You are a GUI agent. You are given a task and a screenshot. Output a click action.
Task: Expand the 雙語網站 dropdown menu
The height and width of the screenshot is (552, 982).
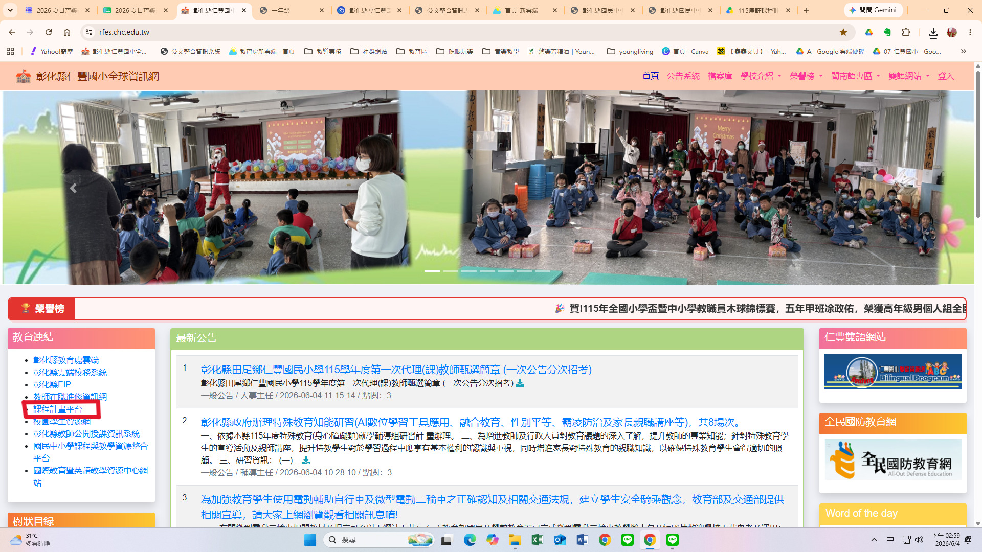tap(909, 76)
